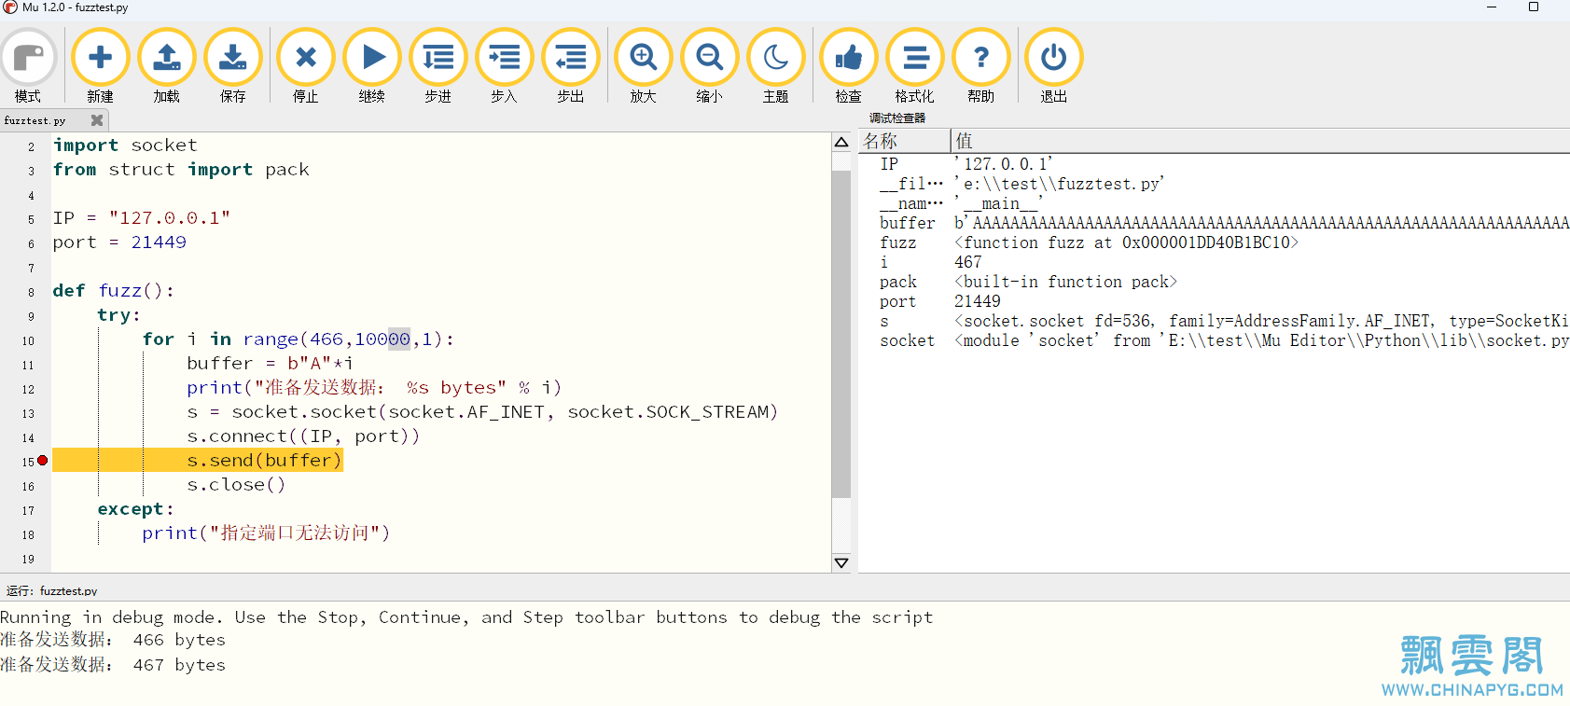Click the '466 bytes' output line
The width and height of the screenshot is (1570, 706).
pyautogui.click(x=113, y=640)
